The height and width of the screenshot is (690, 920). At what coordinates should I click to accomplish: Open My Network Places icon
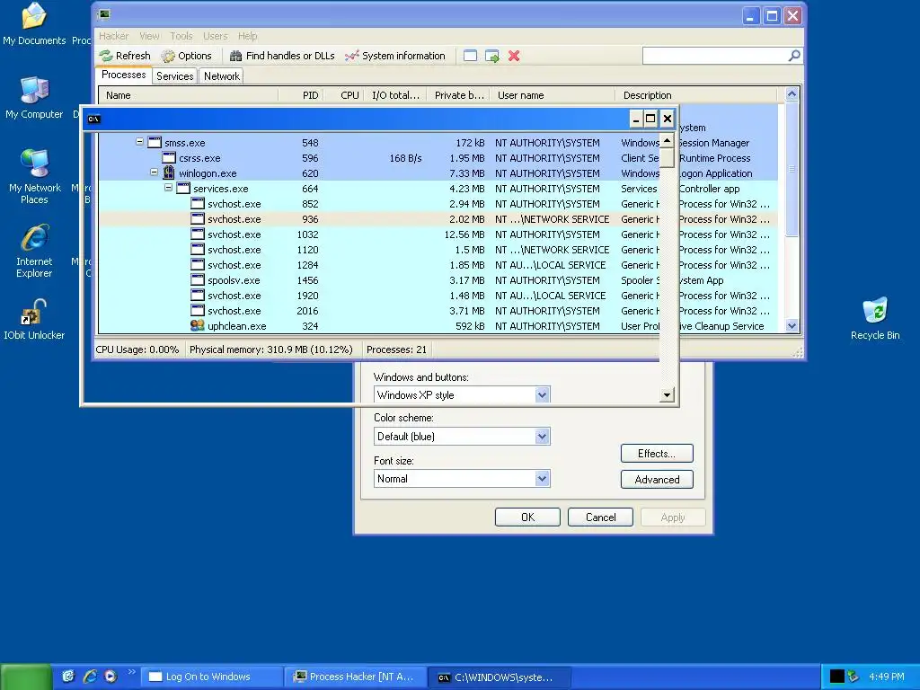tap(35, 176)
